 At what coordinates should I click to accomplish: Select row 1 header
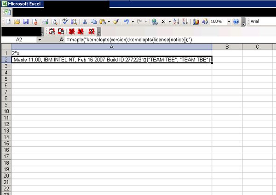6,53
